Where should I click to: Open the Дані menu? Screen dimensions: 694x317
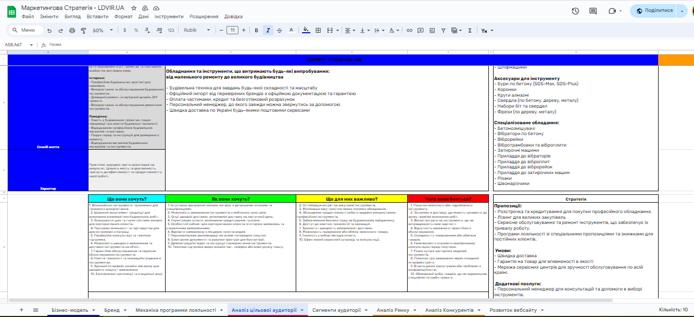coord(144,17)
